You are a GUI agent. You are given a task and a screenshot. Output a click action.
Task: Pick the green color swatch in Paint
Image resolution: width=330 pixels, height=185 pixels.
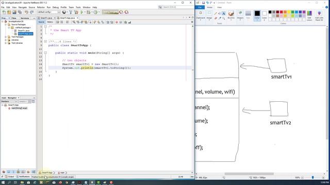click(x=292, y=12)
